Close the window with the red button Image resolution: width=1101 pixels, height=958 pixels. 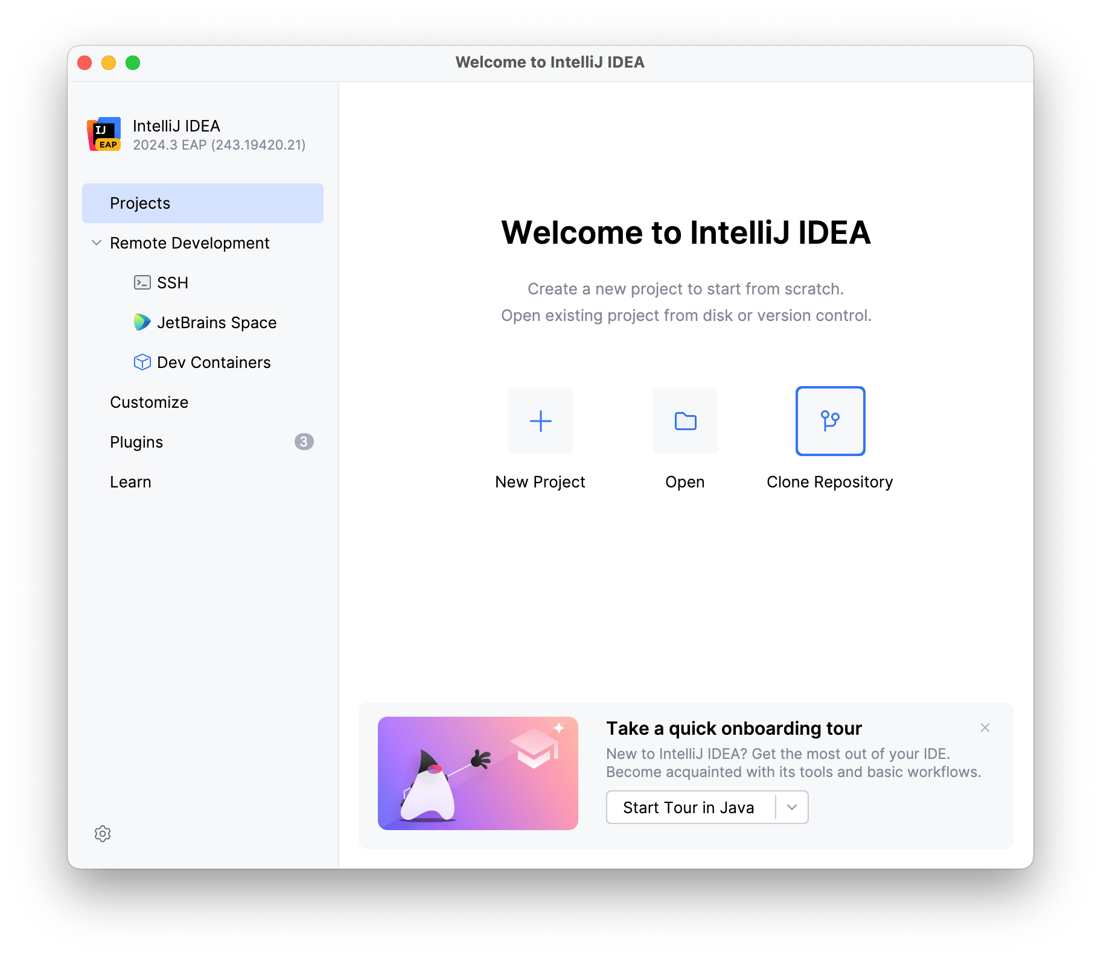click(85, 63)
